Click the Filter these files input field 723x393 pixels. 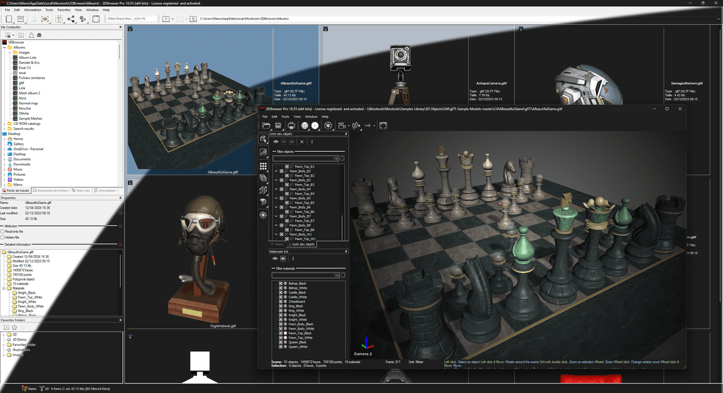point(133,19)
